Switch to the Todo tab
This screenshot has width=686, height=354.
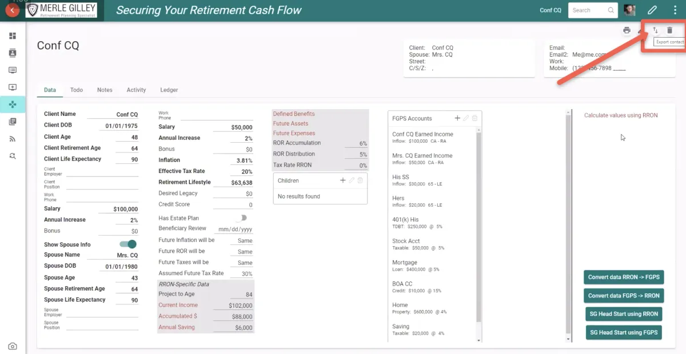tap(77, 90)
